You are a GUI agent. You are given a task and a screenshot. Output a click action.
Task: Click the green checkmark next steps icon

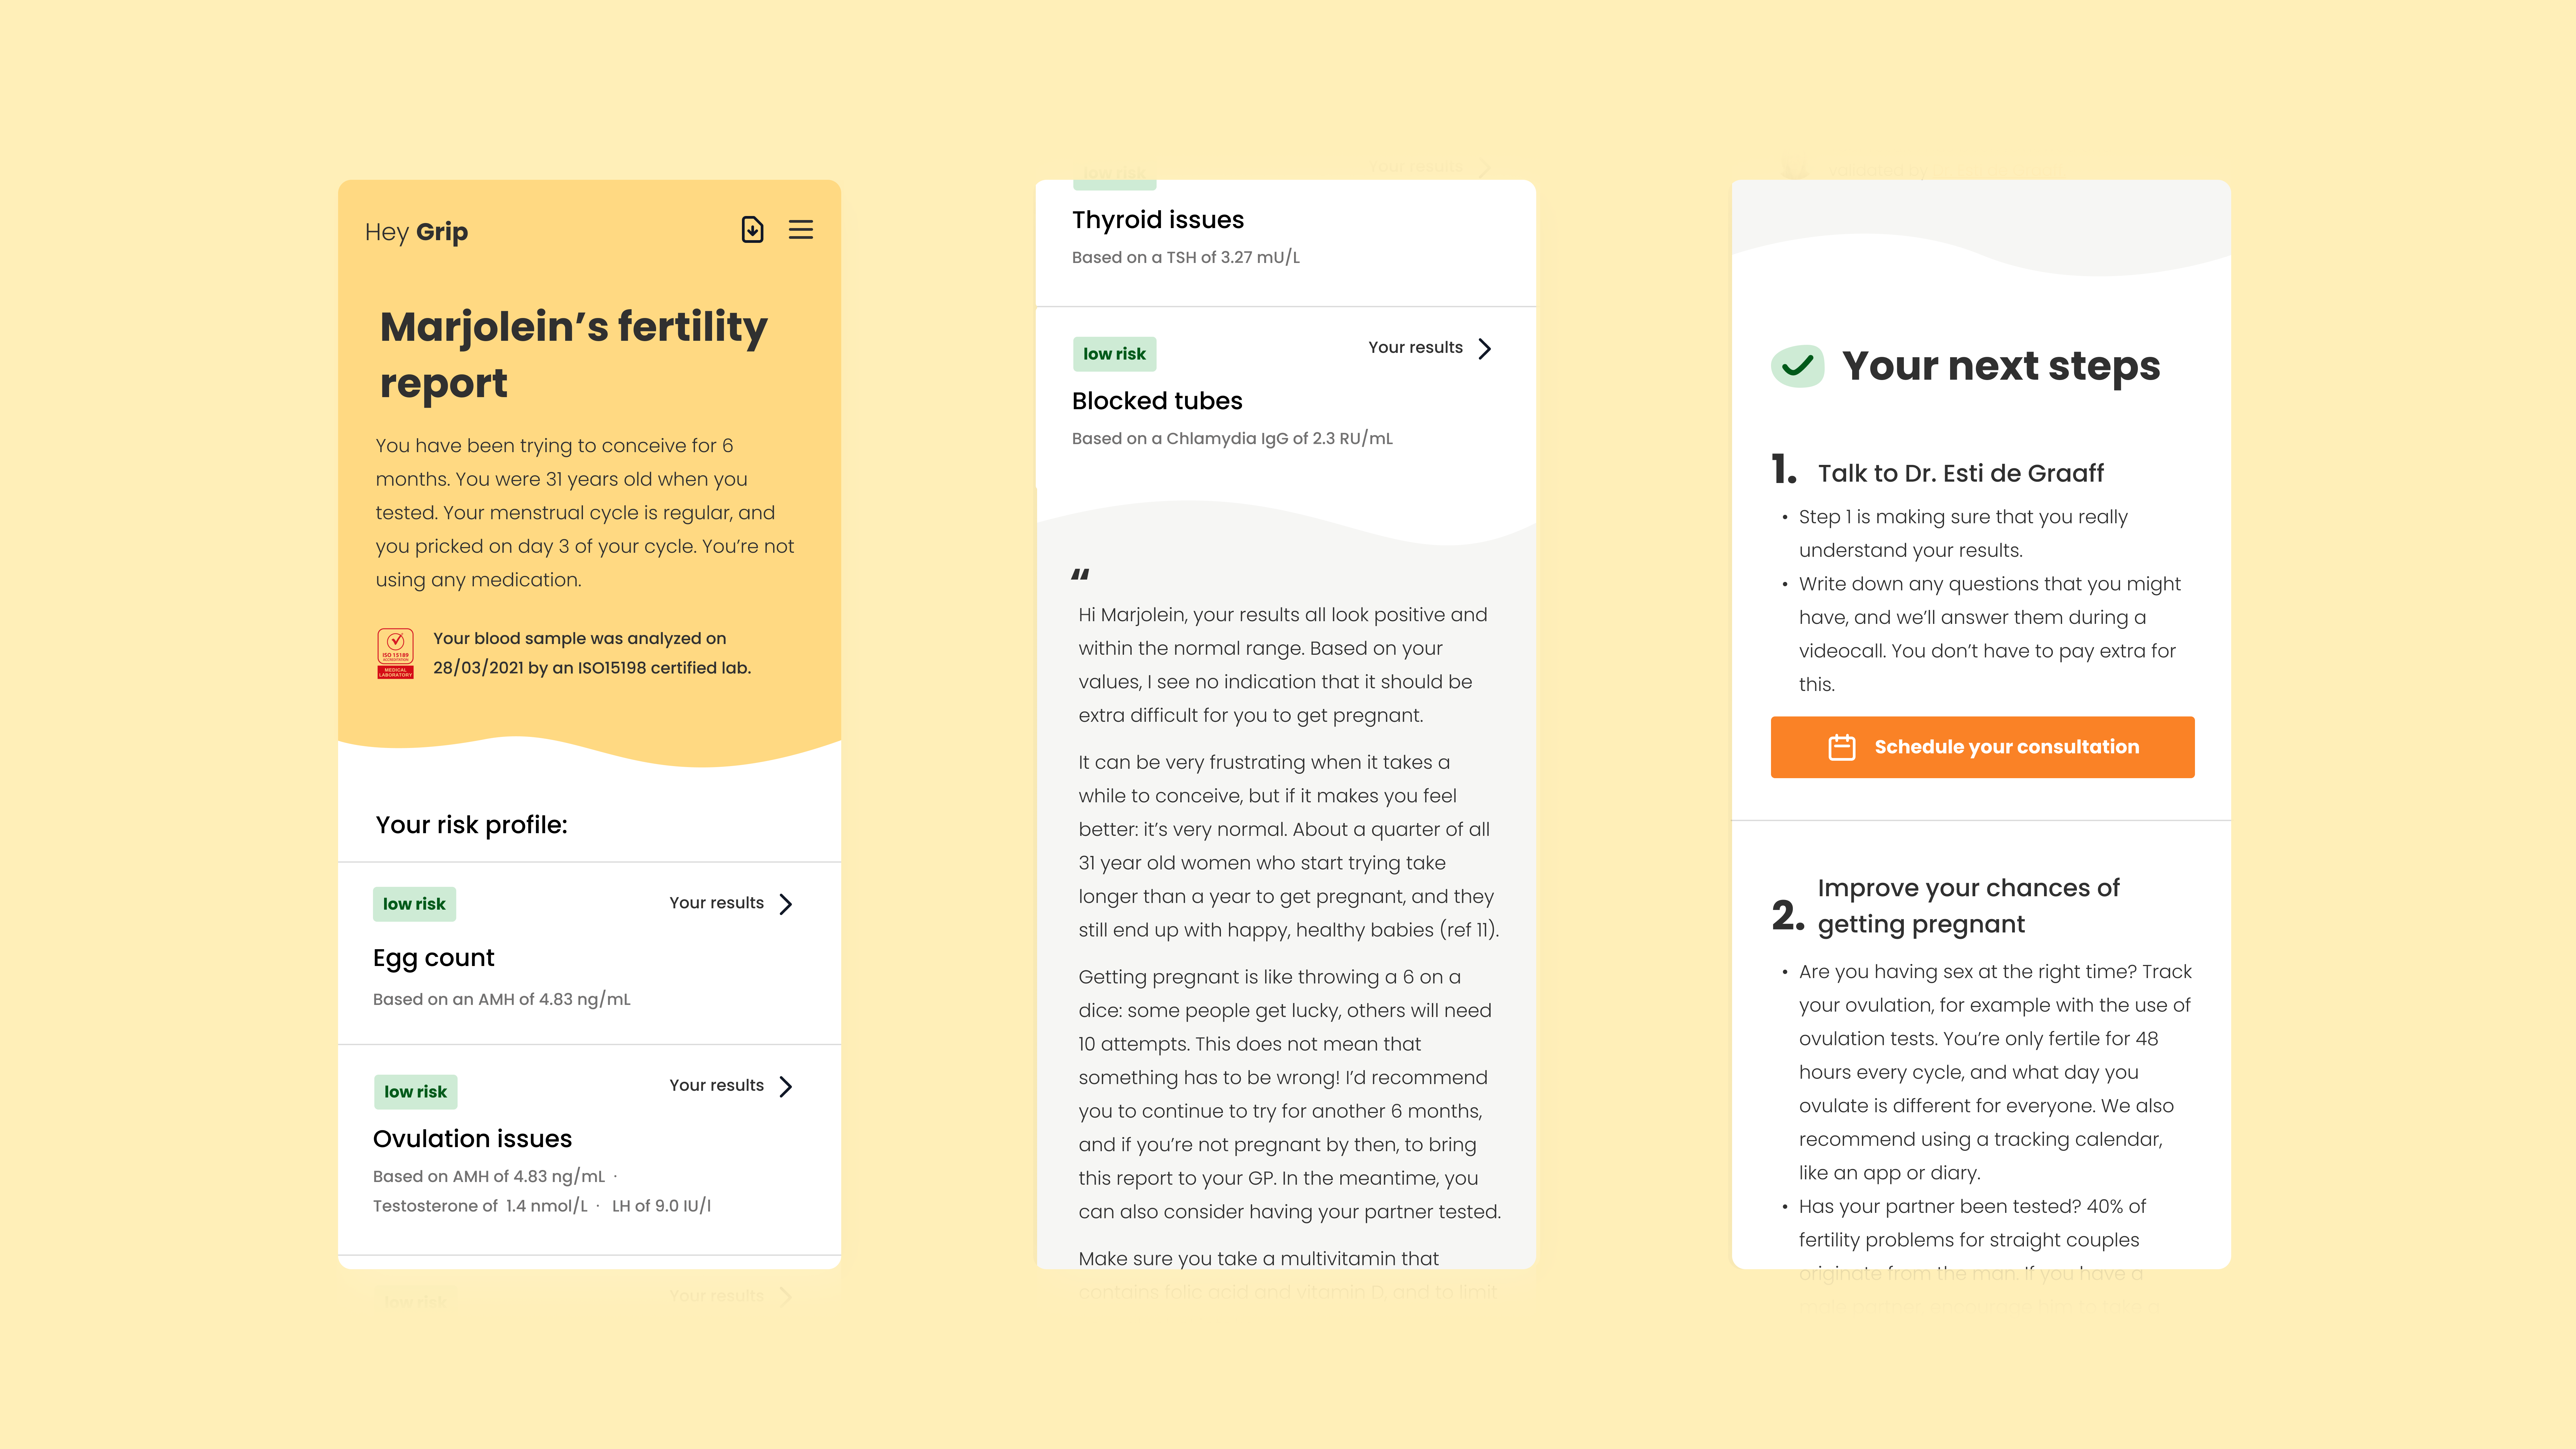coord(1797,366)
